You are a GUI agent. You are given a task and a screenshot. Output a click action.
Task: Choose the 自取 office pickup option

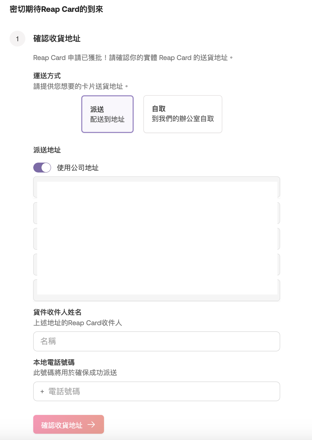[x=183, y=114]
